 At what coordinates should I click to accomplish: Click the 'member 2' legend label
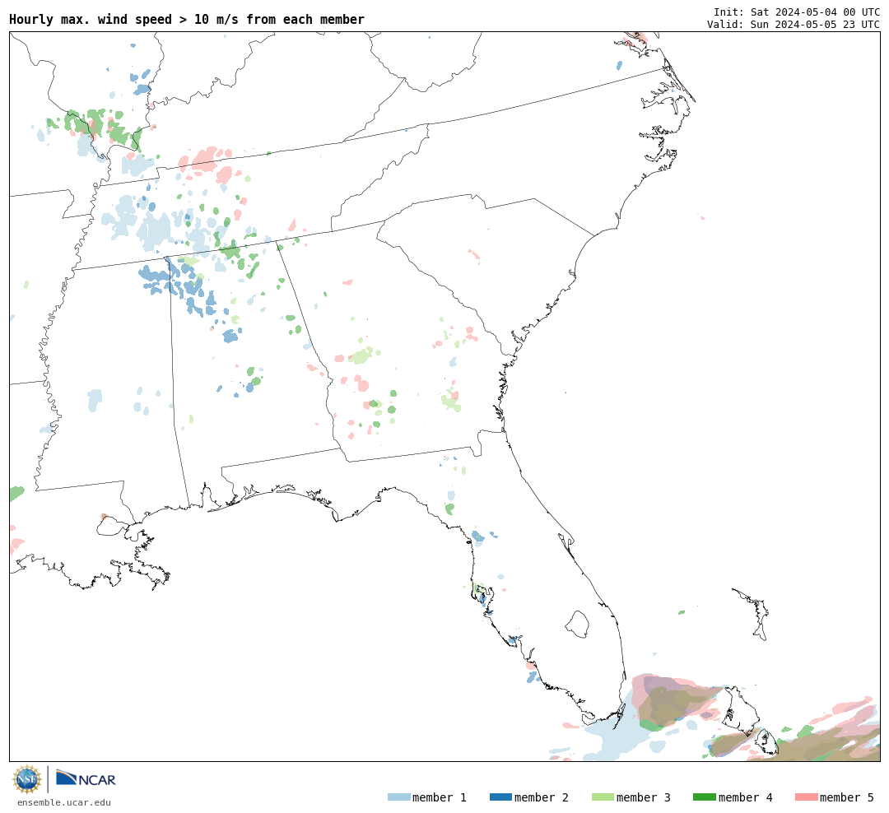coord(542,797)
